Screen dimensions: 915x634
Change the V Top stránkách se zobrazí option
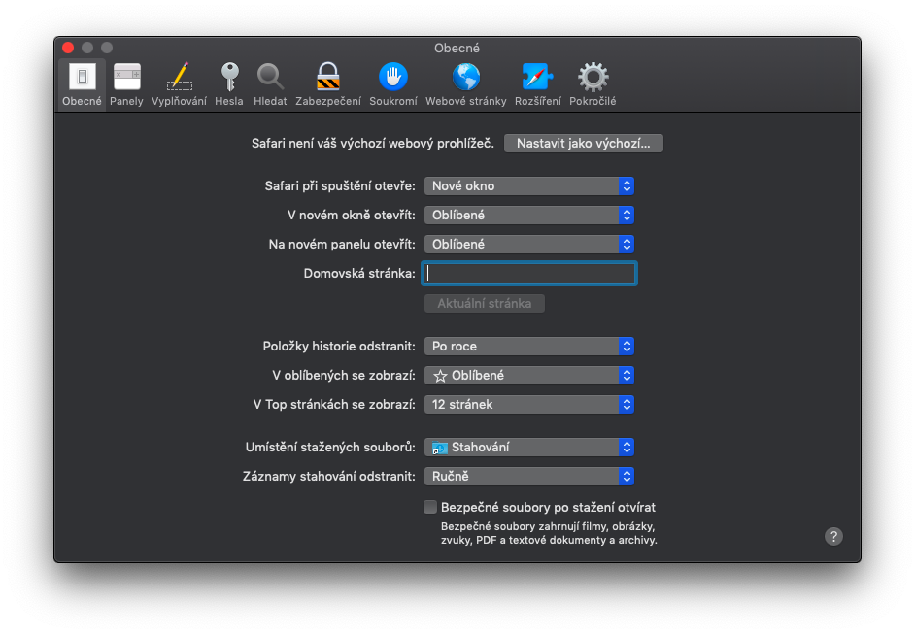coord(529,404)
